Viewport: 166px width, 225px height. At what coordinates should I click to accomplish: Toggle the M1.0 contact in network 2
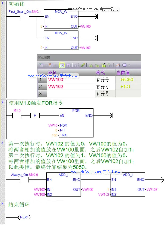(x=16, y=116)
